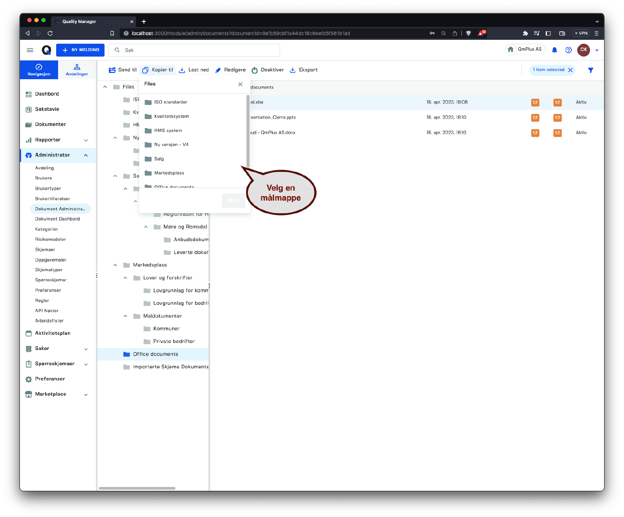Click the NY MELDING button

click(x=80, y=50)
